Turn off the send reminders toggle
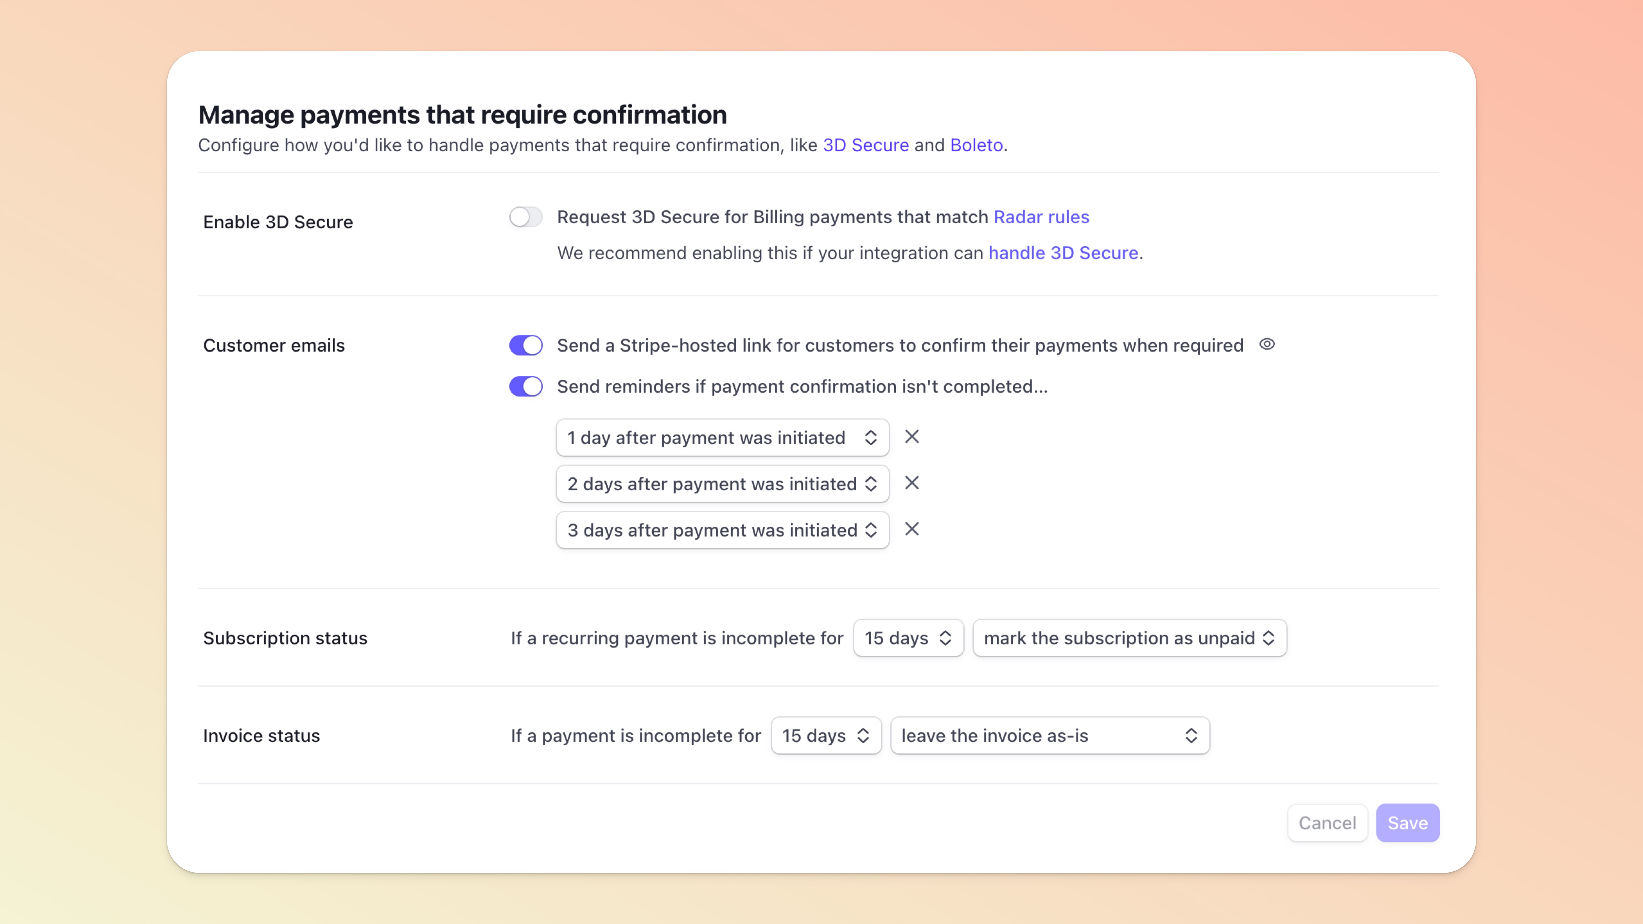The image size is (1643, 924). point(525,386)
